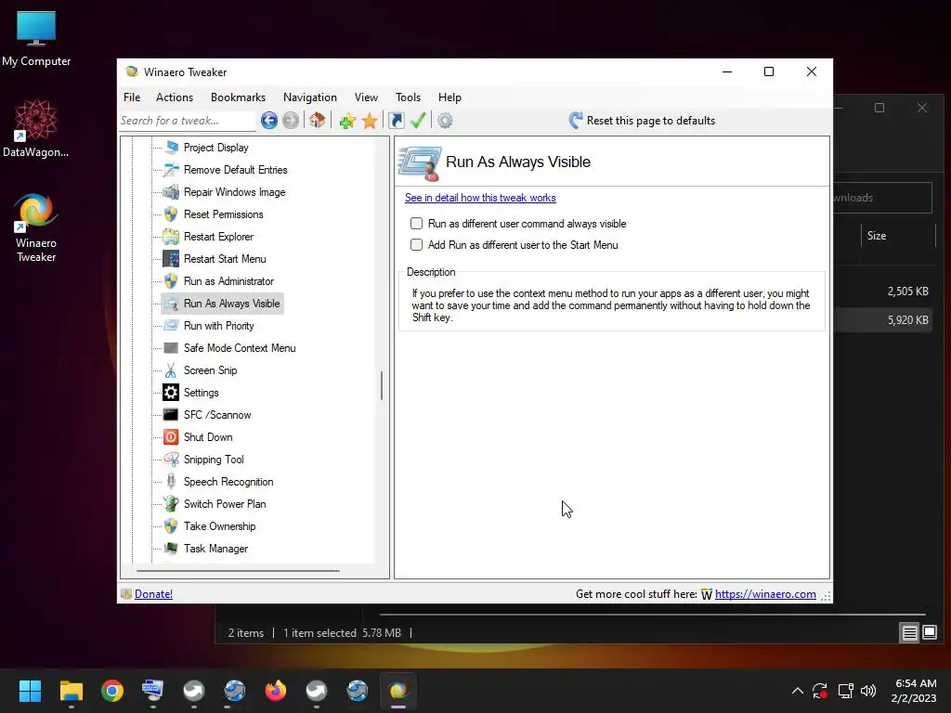Open the Help menu
The image size is (951, 713).
450,97
